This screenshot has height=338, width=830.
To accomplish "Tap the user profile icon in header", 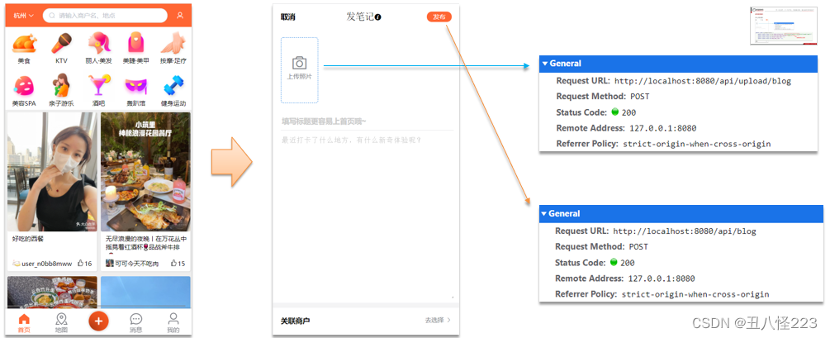I will click(180, 16).
